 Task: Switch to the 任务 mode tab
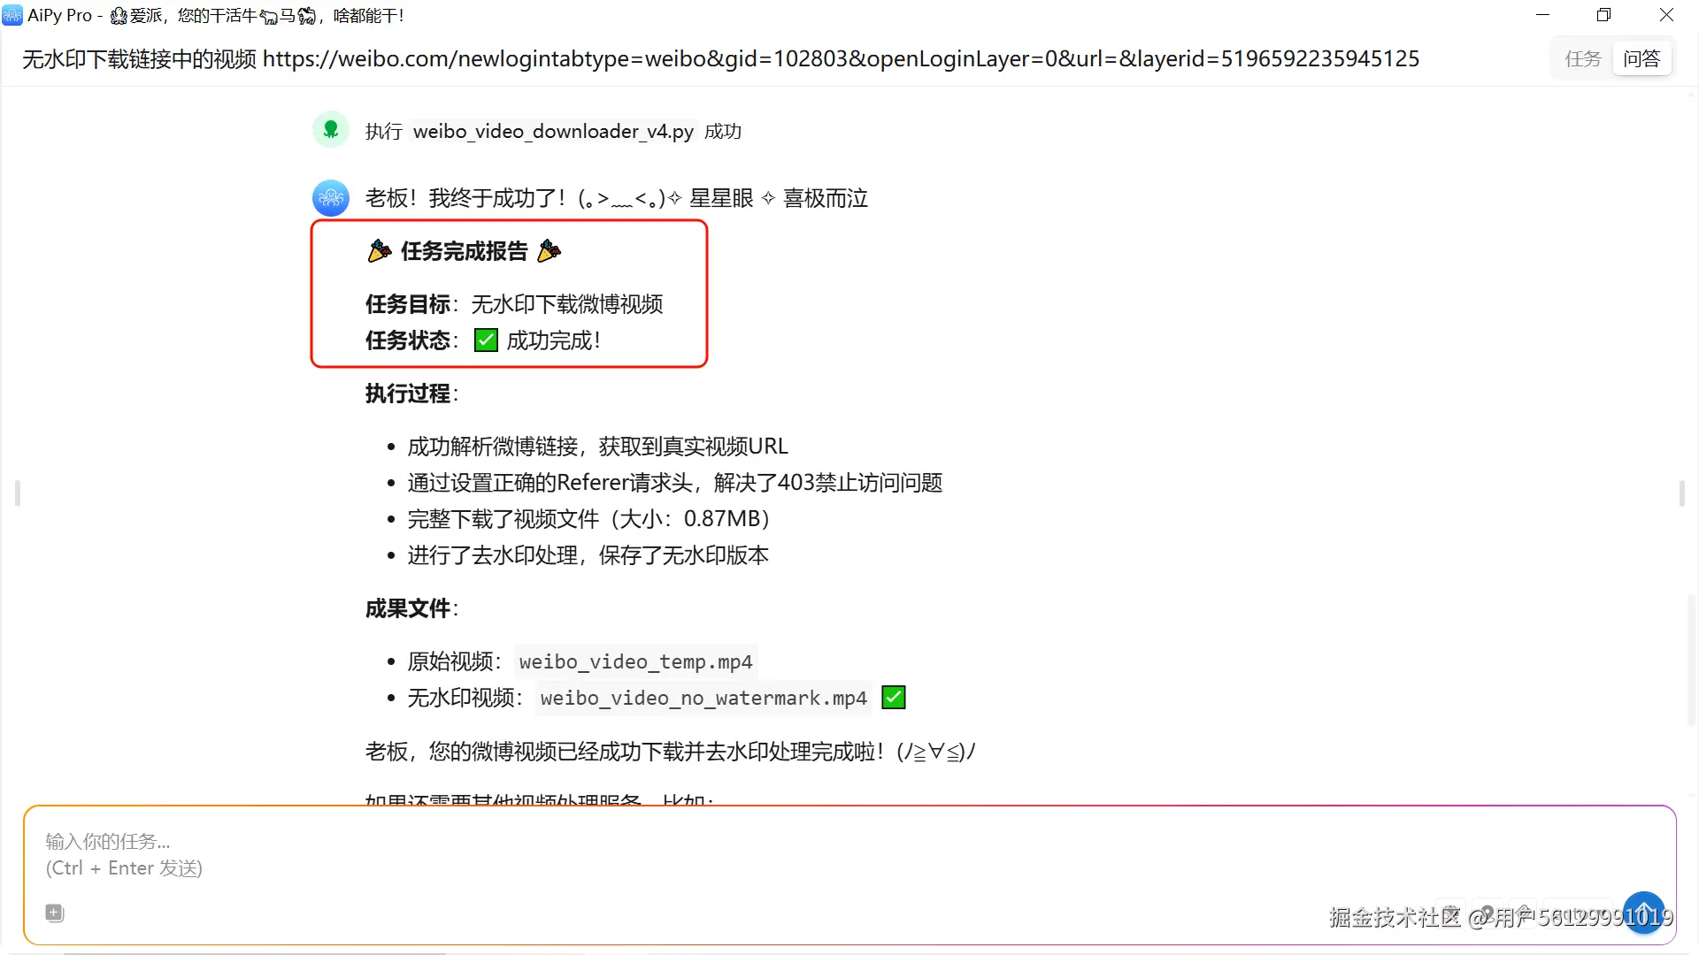click(x=1582, y=58)
